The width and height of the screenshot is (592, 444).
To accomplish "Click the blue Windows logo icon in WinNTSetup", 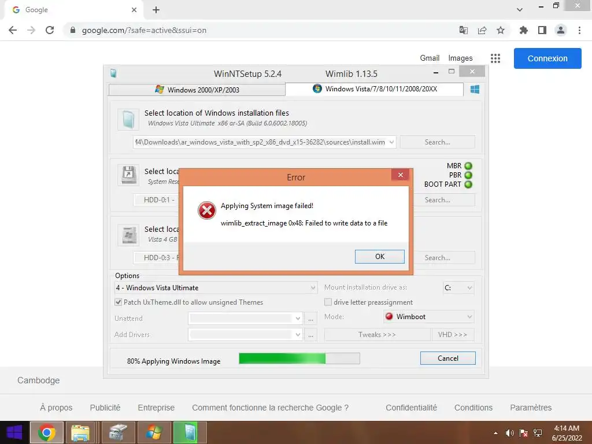I will click(x=475, y=90).
